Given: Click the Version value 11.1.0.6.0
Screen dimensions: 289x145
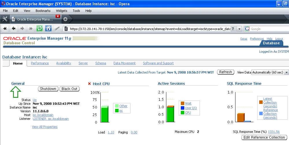Looking at the screenshot, I should pyautogui.click(x=41, y=111).
